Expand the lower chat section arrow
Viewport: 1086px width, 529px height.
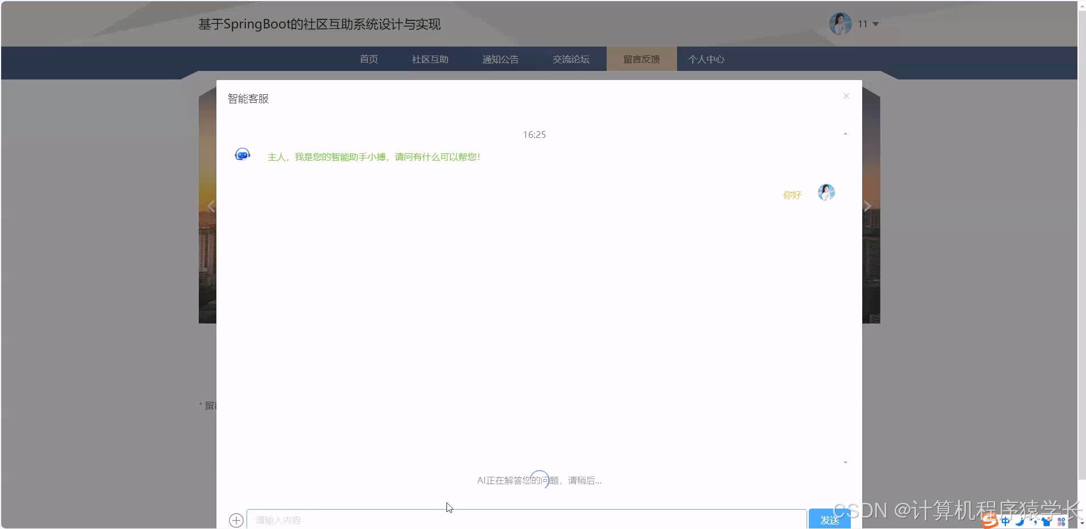click(845, 463)
